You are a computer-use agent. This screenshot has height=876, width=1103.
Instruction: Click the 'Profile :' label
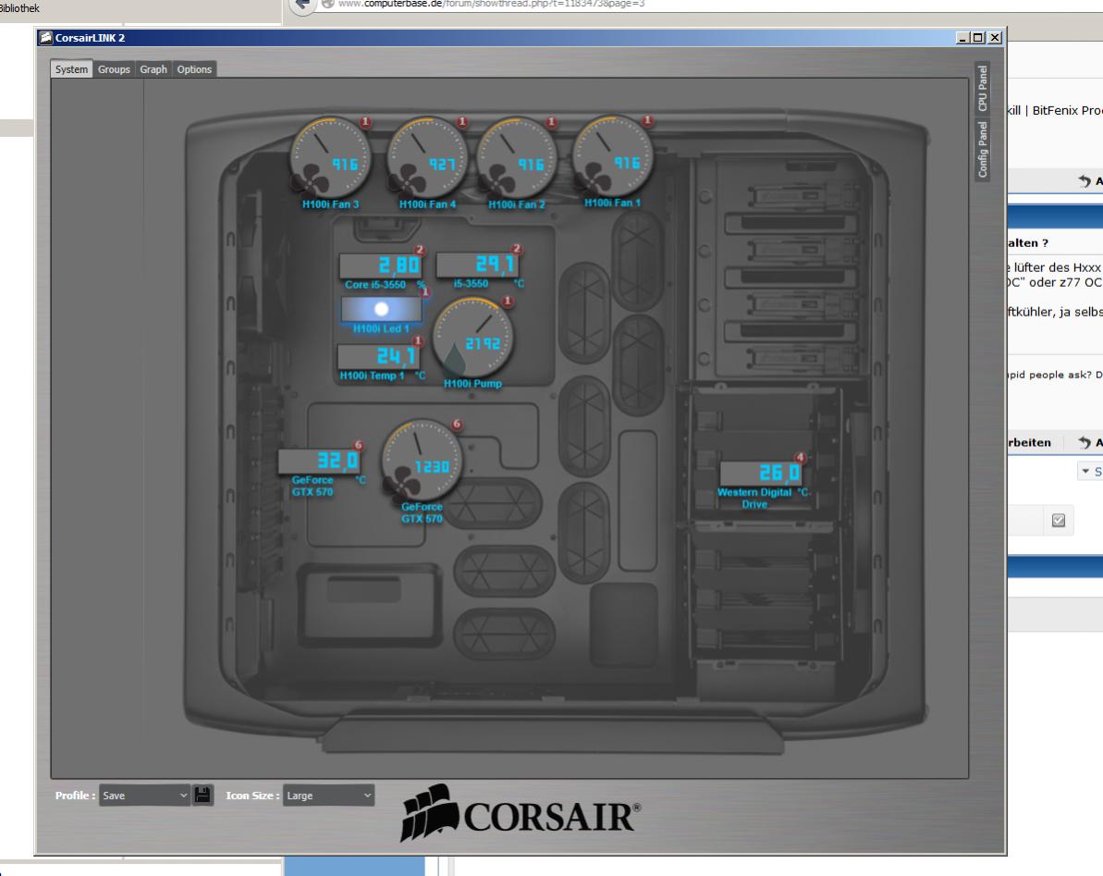(75, 796)
